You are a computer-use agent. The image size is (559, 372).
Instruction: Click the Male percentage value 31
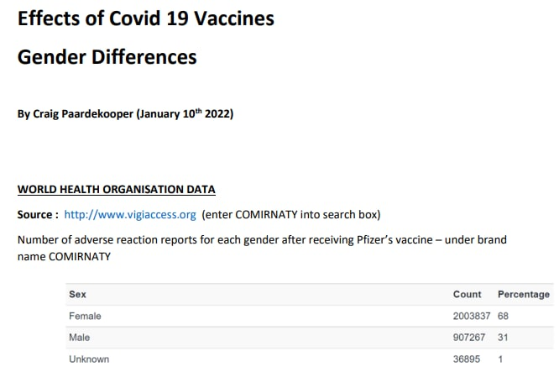504,338
